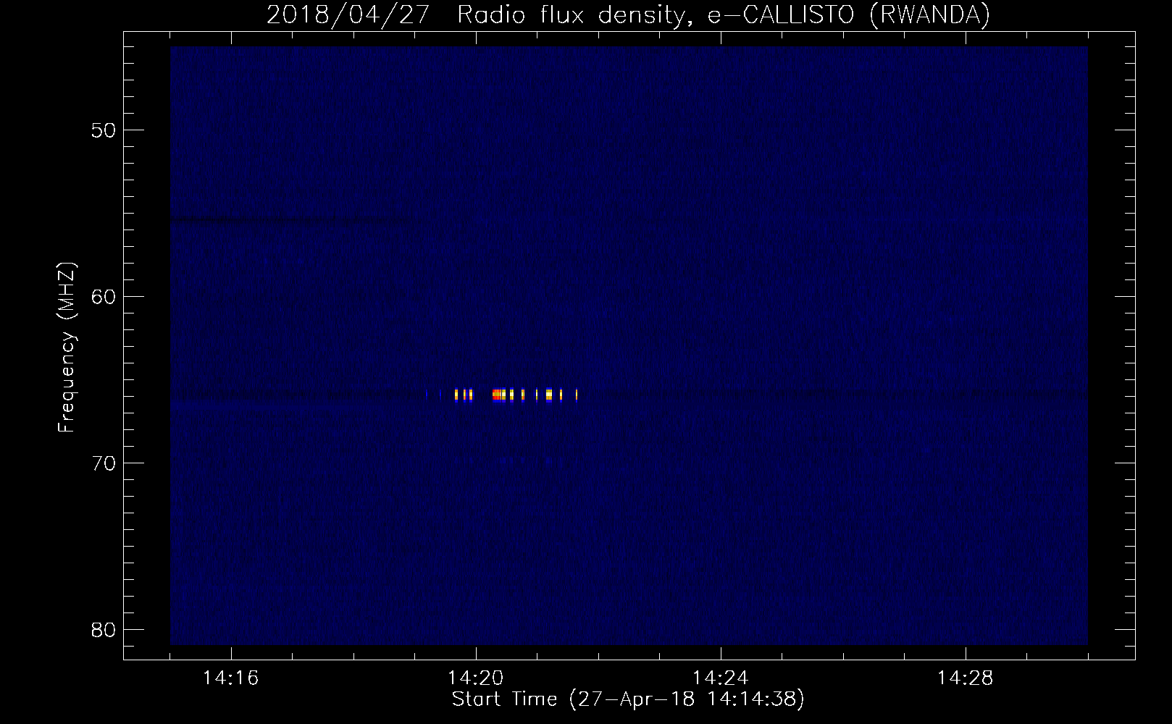Select the 14:28 time tick label
Viewport: 1172px width, 724px height.
click(x=966, y=678)
